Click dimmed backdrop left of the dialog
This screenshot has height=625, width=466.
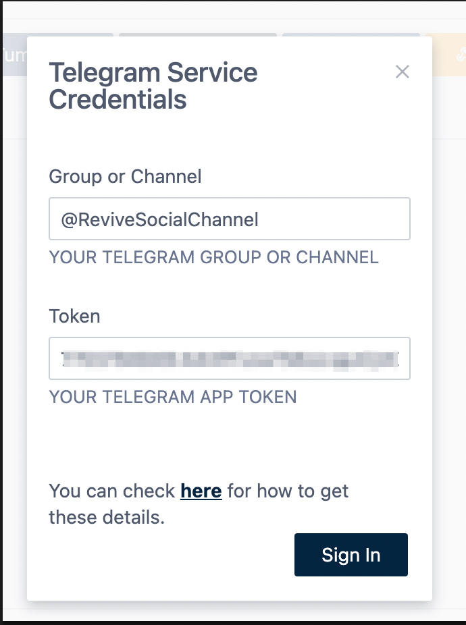pyautogui.click(x=14, y=337)
